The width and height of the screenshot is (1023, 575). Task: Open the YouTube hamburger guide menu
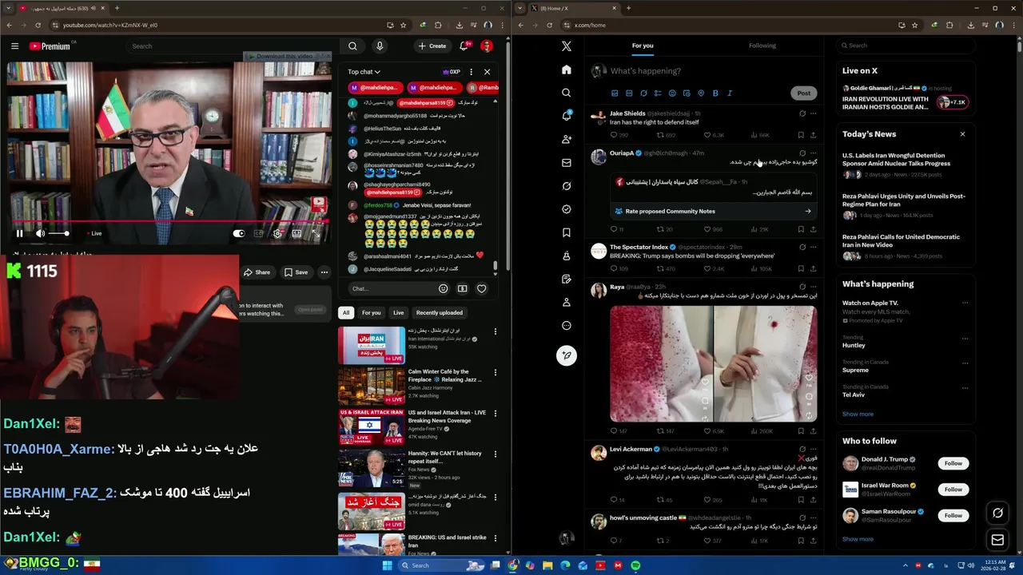tap(14, 46)
